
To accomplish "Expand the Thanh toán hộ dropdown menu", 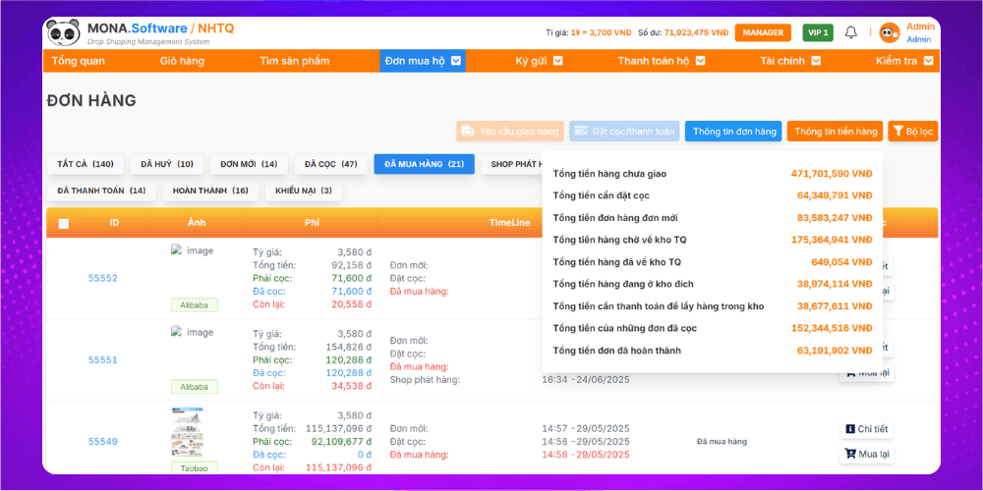I will click(661, 61).
